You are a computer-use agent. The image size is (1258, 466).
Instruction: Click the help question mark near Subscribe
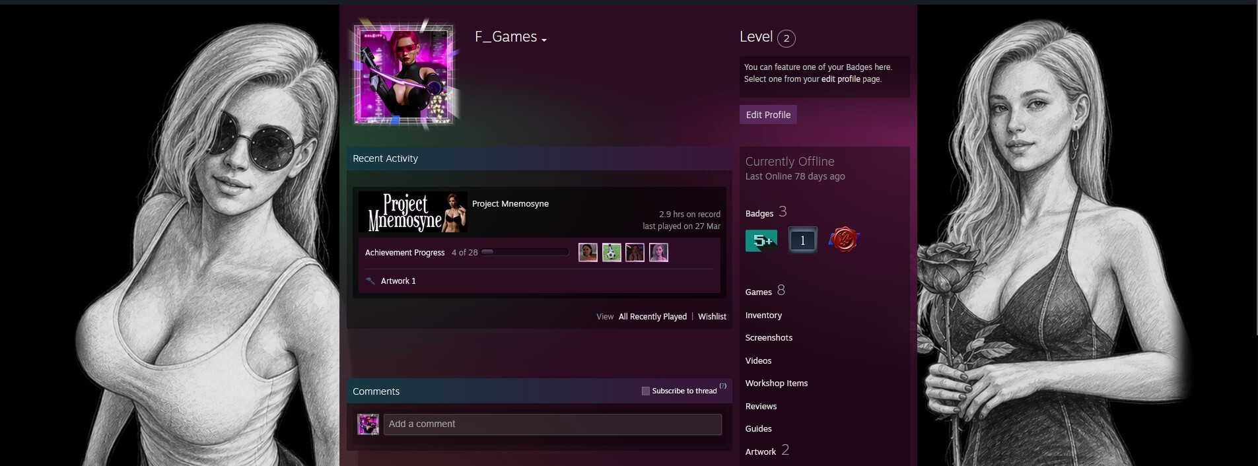(x=723, y=386)
